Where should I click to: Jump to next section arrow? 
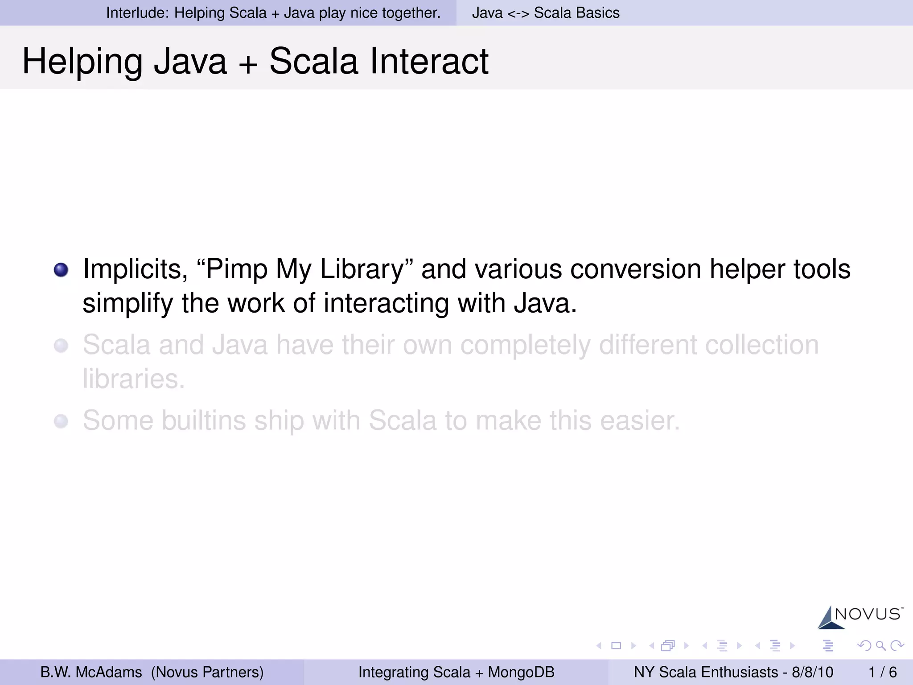click(792, 646)
